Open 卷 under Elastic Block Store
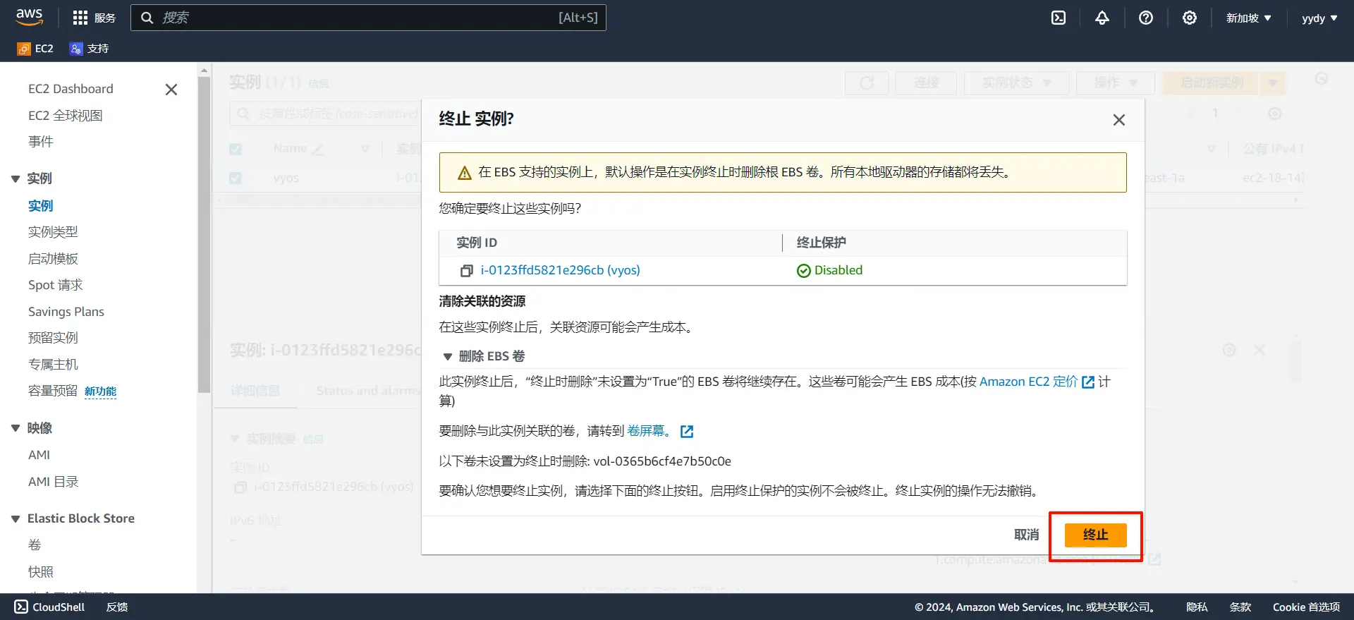1354x620 pixels. pos(35,545)
